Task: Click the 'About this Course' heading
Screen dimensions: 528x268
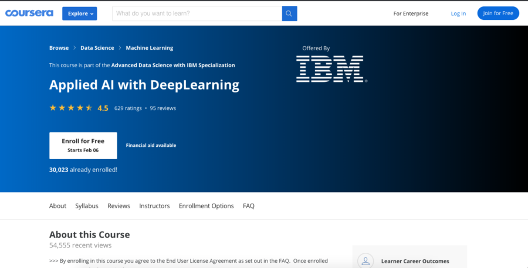Action: tap(90, 235)
